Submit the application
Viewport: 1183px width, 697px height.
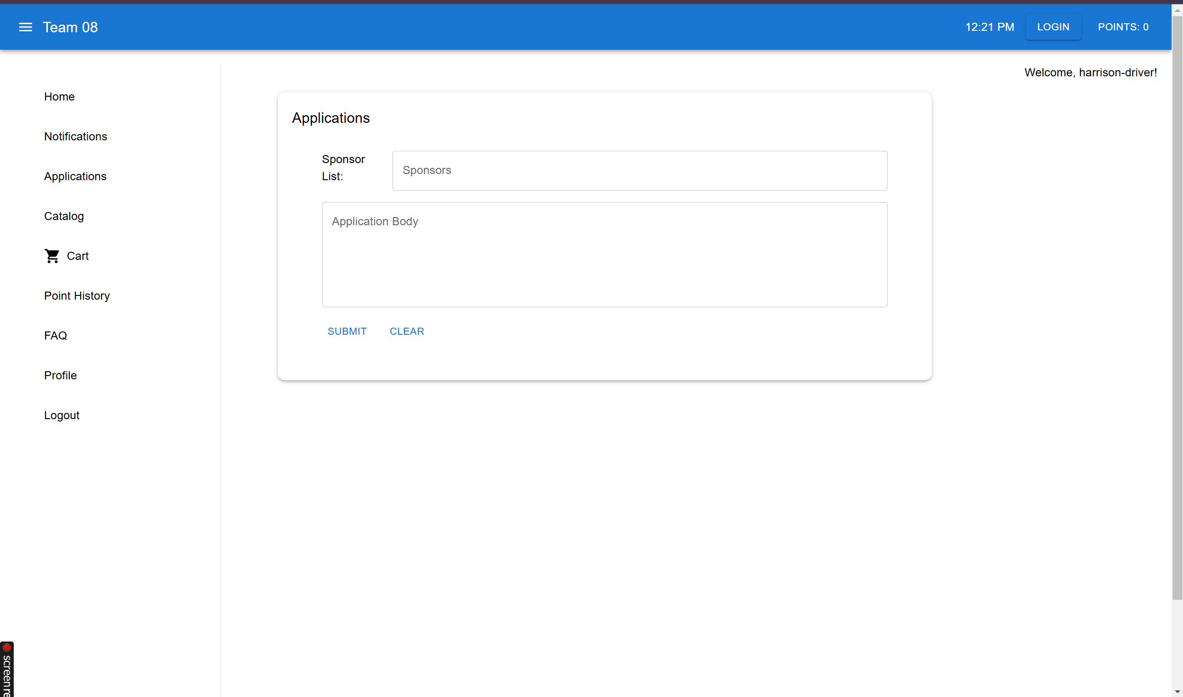coord(347,331)
